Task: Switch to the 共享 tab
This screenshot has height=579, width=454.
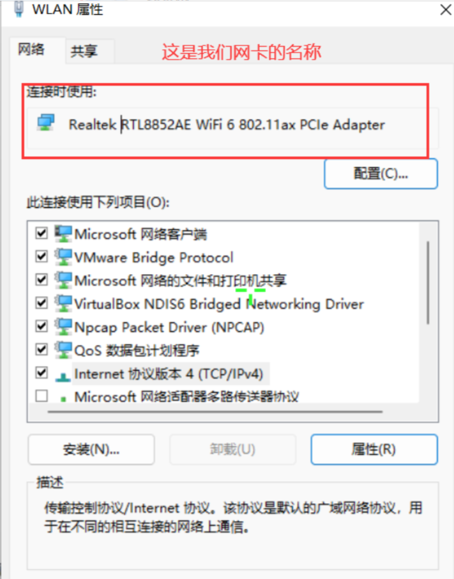Action: coord(84,51)
